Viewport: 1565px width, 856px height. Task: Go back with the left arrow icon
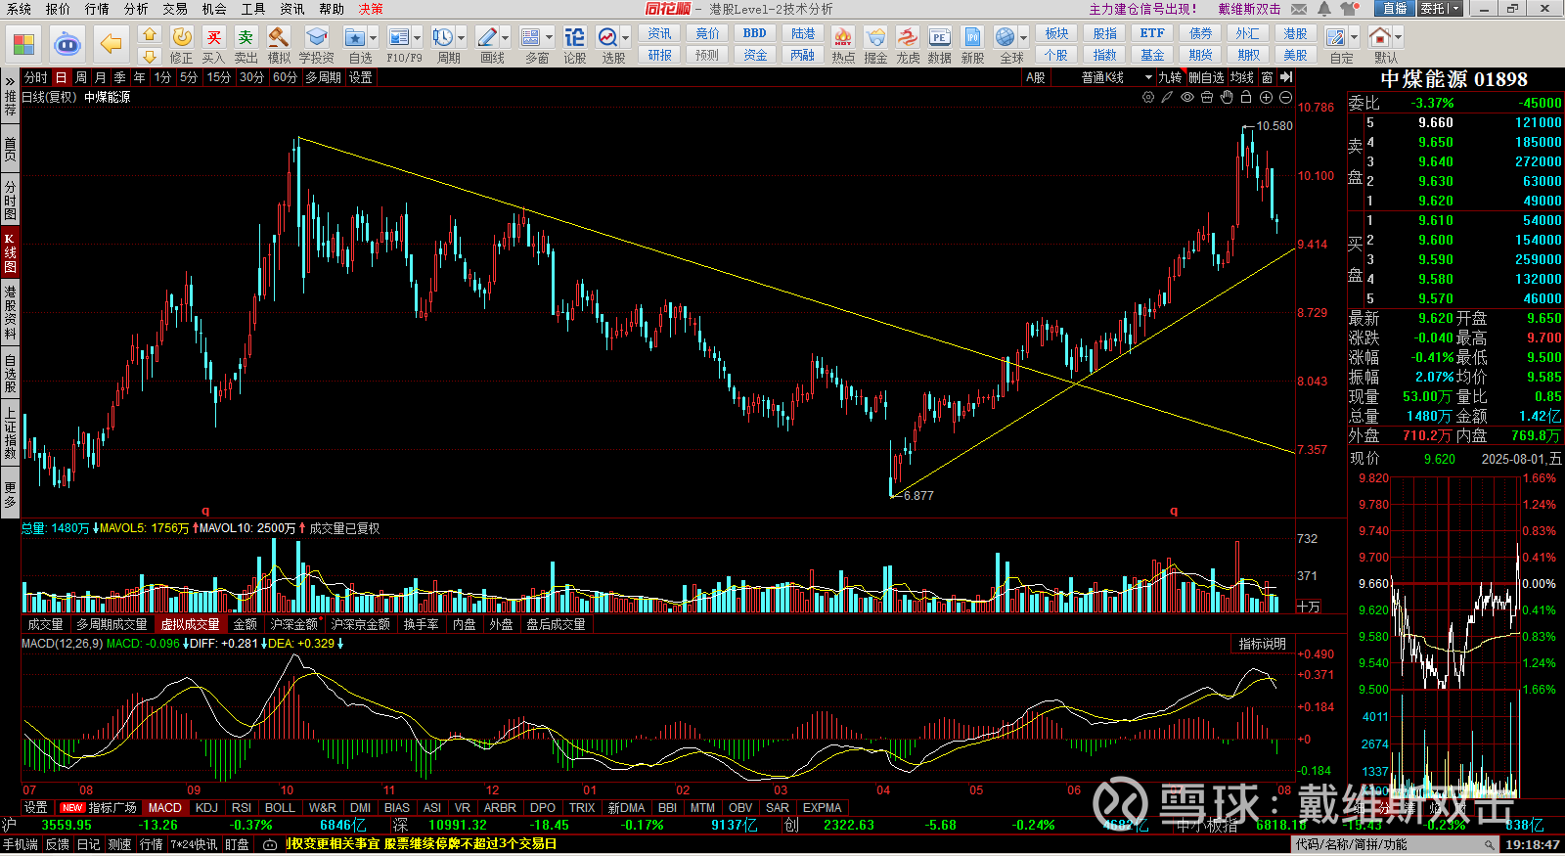111,44
